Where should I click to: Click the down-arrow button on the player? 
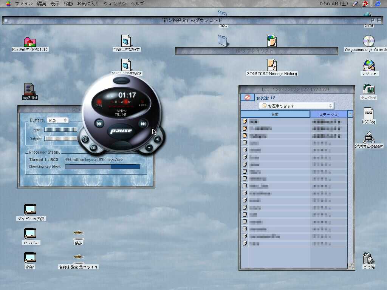(x=149, y=148)
